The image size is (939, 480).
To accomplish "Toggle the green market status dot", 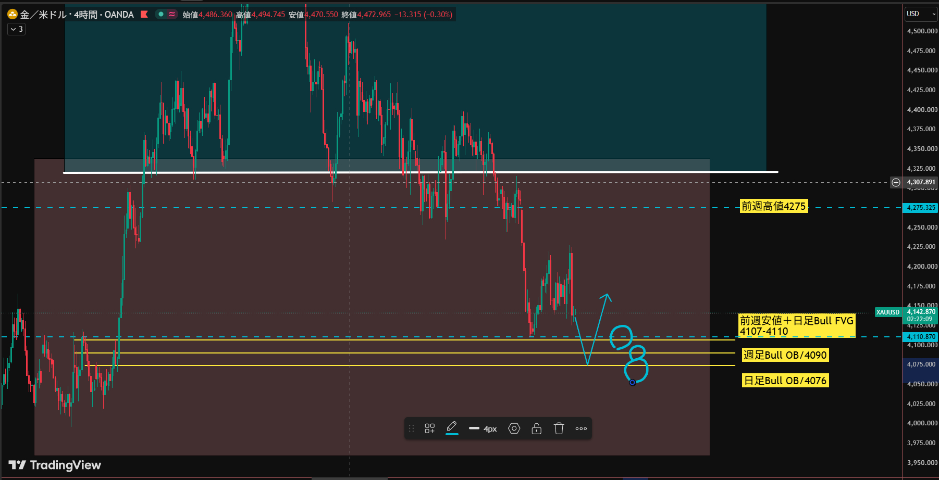I will [x=161, y=15].
